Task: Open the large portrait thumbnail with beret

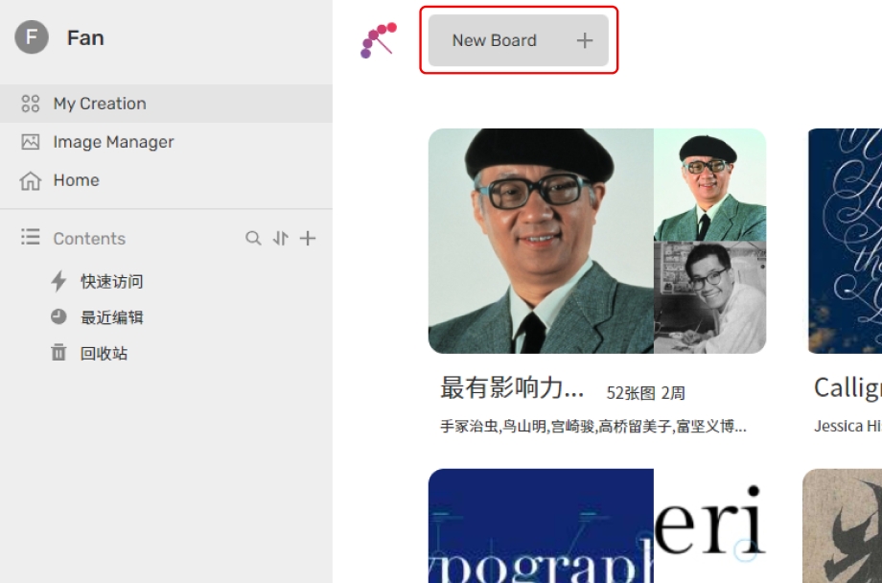Action: tap(541, 241)
